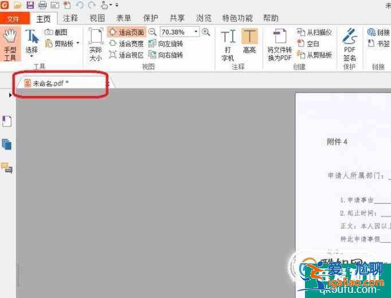
Task: Click the 截图 snapshot tool
Action: tap(56, 32)
